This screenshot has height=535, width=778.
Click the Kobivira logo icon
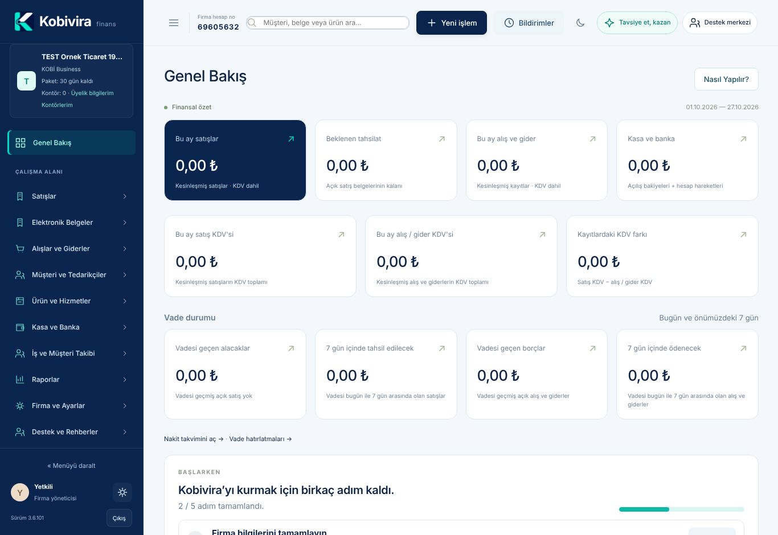point(24,22)
